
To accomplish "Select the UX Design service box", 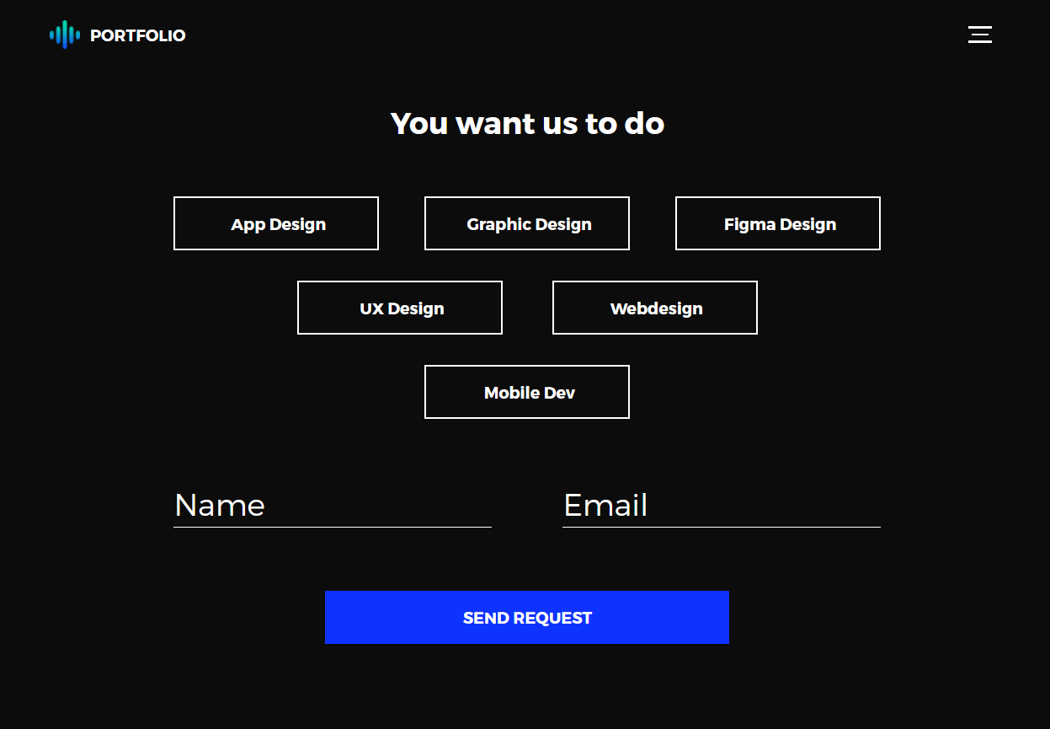I will pos(400,308).
